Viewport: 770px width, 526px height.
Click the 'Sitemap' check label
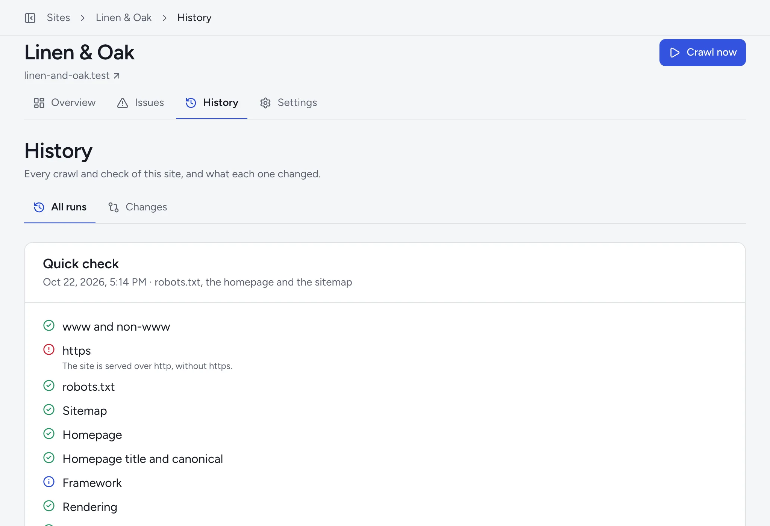tap(85, 411)
